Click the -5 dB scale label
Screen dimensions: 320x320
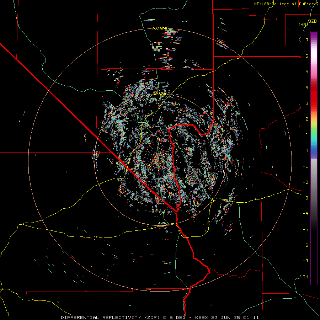(305, 230)
